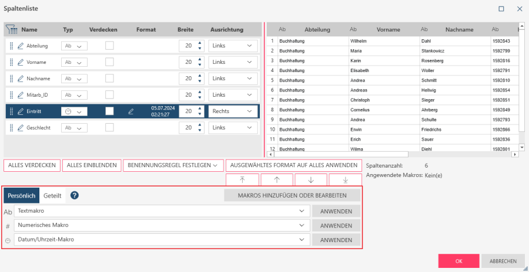This screenshot has height=272, width=529.
Task: Expand the Benennungsregel festlegen menu
Action: [x=173, y=165]
